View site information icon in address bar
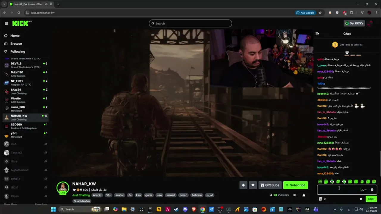381x214 pixels. point(27,13)
